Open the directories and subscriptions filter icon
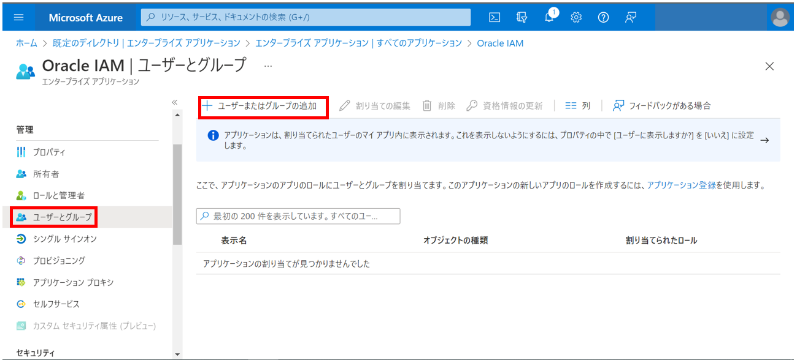Viewport: 797px width, 363px height. point(522,17)
